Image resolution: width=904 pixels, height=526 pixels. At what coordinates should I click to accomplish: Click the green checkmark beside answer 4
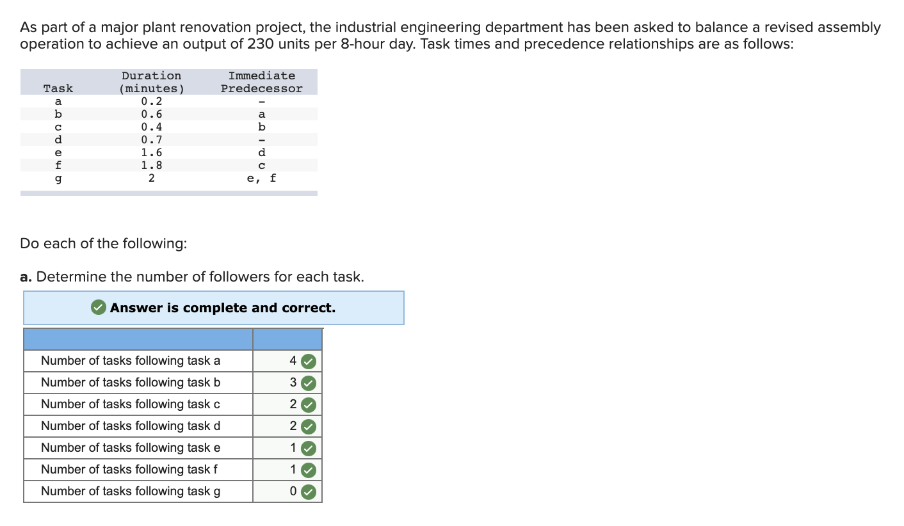pos(307,360)
